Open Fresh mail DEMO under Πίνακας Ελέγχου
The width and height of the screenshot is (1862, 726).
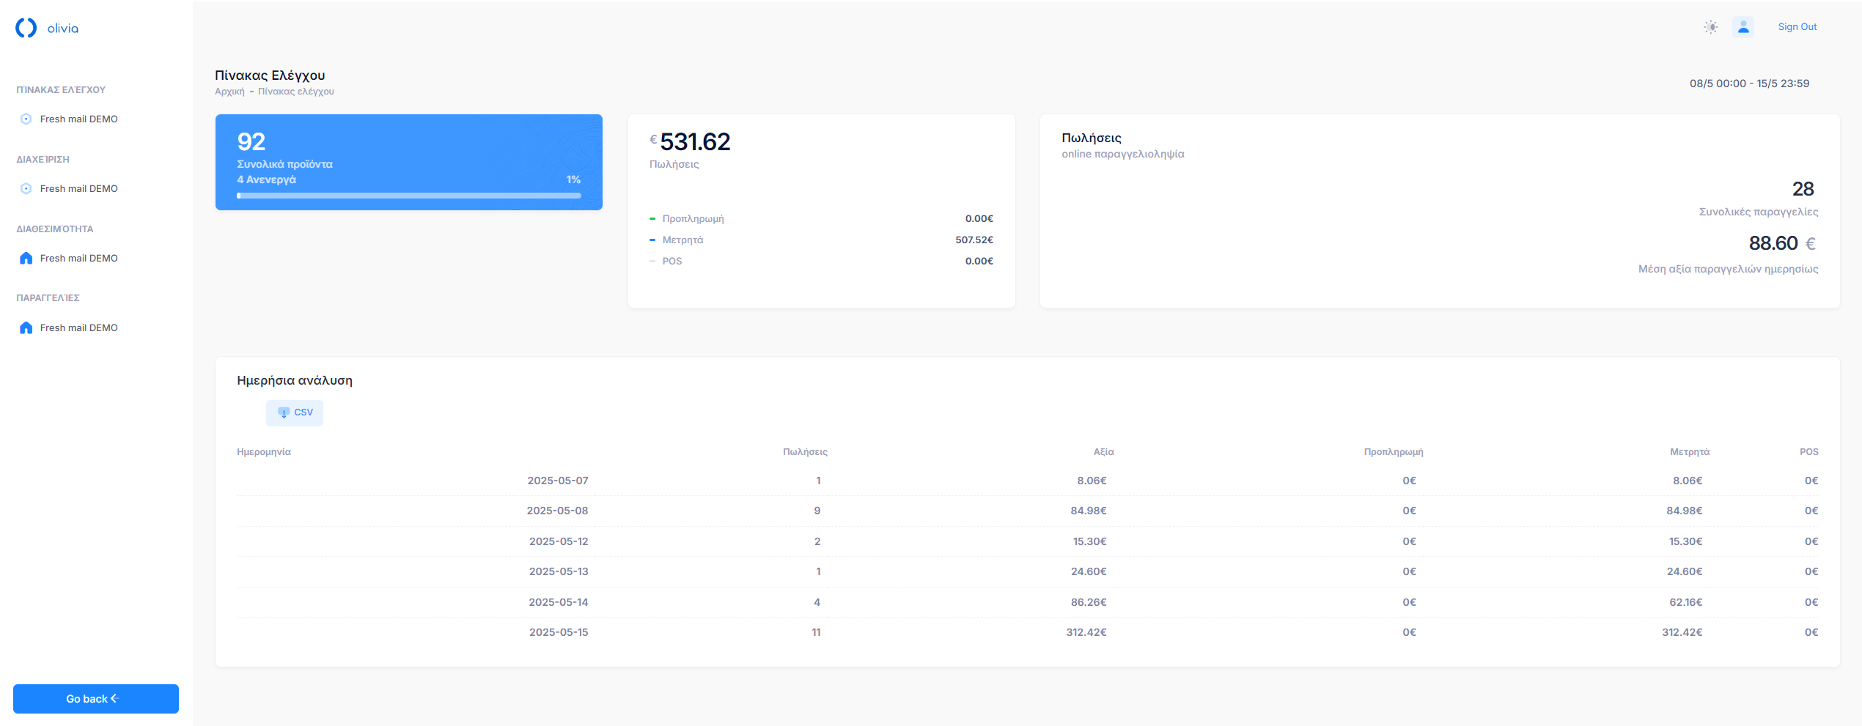tap(78, 119)
